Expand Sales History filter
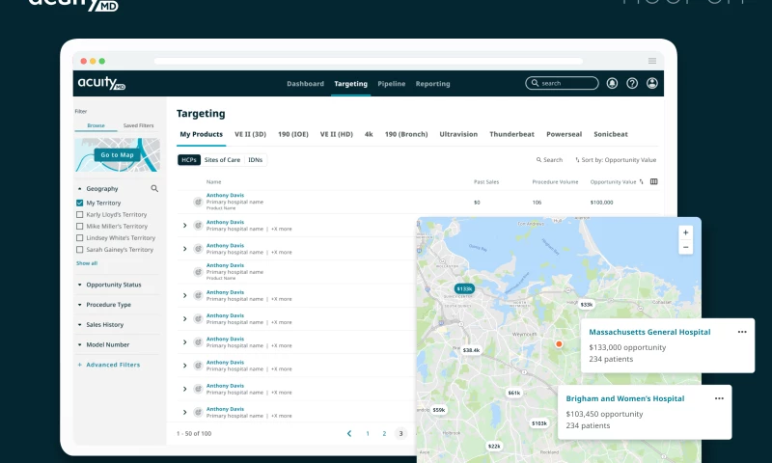The image size is (772, 463). [x=80, y=325]
